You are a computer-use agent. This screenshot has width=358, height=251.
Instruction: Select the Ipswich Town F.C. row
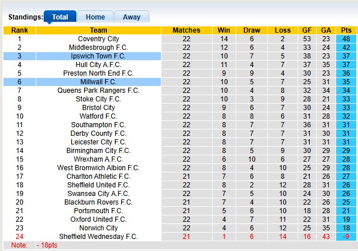click(x=98, y=56)
